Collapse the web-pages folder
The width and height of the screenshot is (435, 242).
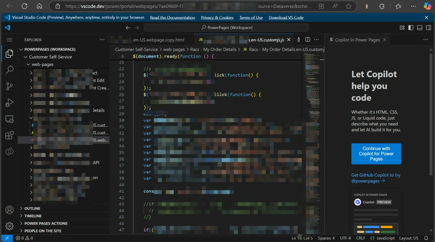point(42,64)
